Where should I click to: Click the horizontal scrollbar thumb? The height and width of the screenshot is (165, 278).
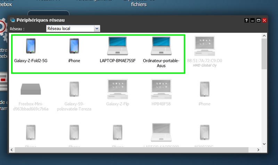(x=132, y=150)
